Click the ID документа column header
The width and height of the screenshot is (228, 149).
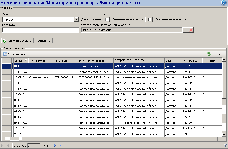[66, 61]
